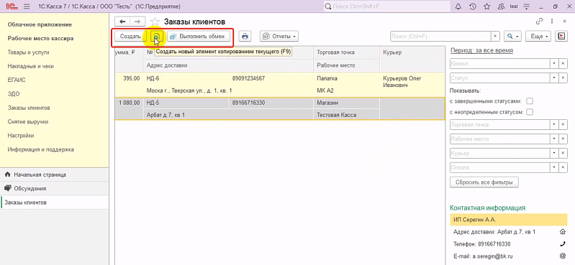Image resolution: width=575 pixels, height=265 pixels.
Task: Expand the Курьер filter dropdown arrow
Action: point(553,154)
